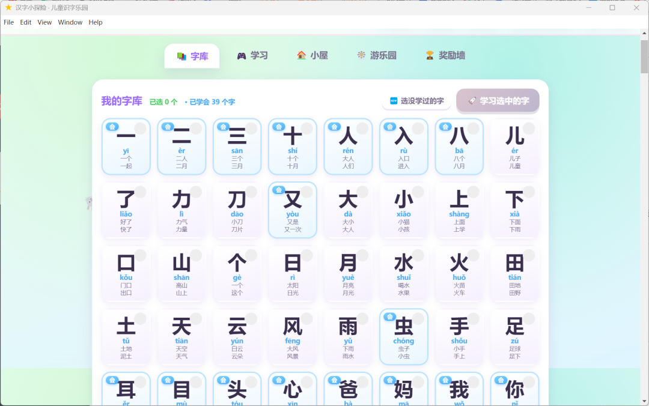Click the 已学会 39 个字 counter text
Viewport: 649px width, 406px height.
(212, 102)
